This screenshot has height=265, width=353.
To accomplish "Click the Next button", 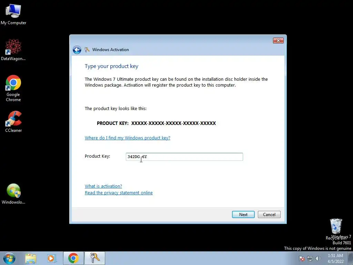I will coord(243,215).
